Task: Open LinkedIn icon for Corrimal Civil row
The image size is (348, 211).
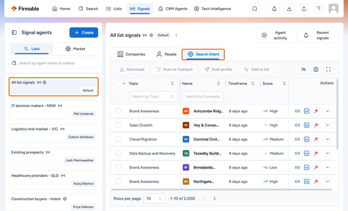Action: tap(306, 139)
